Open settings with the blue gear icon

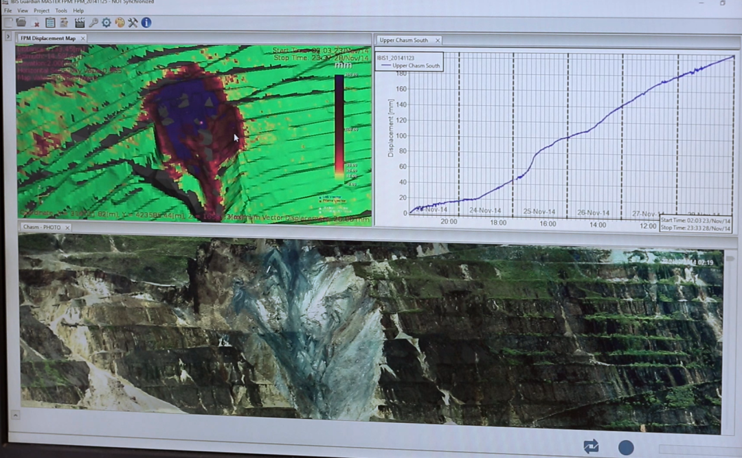[x=106, y=22]
